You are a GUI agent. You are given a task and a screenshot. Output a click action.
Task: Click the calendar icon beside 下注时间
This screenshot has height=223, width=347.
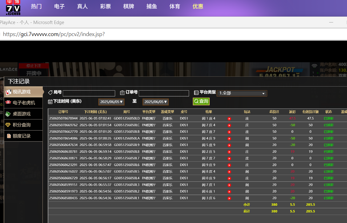[50, 102]
